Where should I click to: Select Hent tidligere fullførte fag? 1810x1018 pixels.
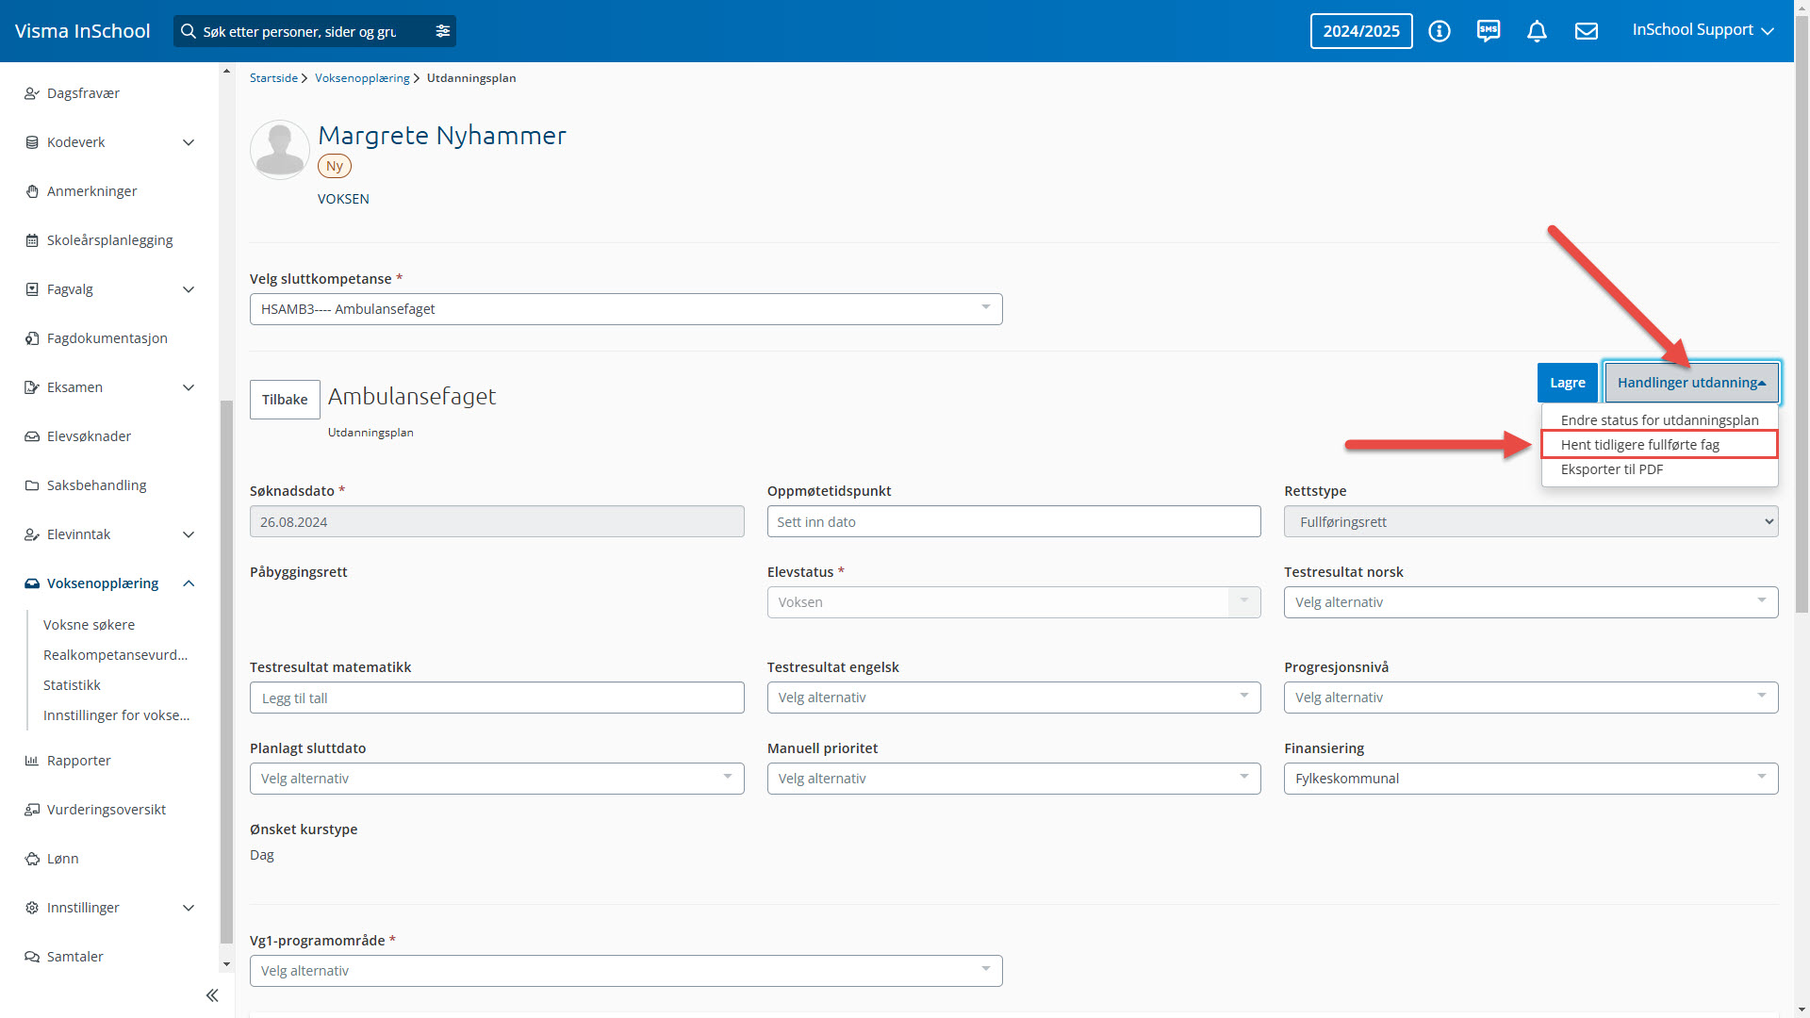click(1639, 445)
